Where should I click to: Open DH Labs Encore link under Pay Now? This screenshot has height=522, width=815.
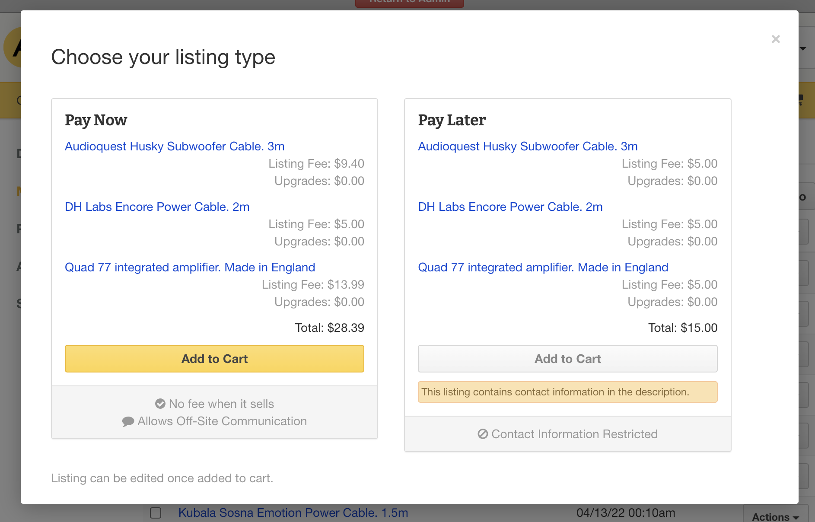[x=157, y=207]
